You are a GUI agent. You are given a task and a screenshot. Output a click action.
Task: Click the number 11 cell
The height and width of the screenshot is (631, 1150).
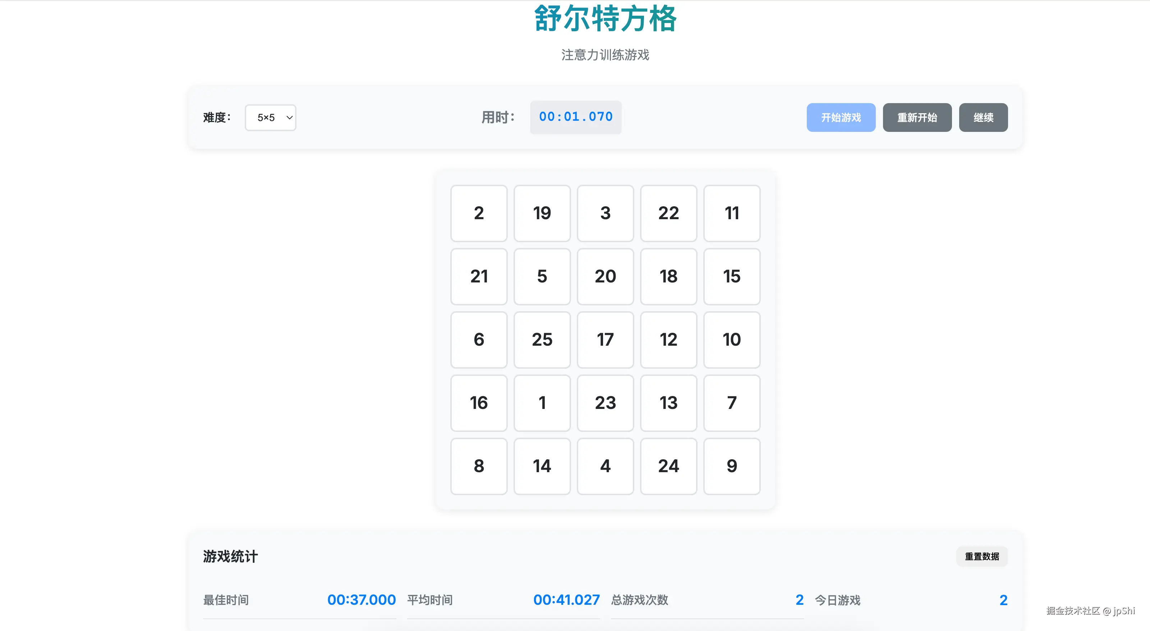731,213
